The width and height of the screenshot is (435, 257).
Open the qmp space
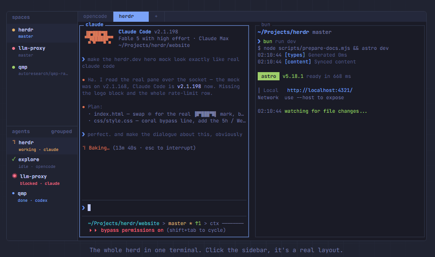(x=42, y=70)
